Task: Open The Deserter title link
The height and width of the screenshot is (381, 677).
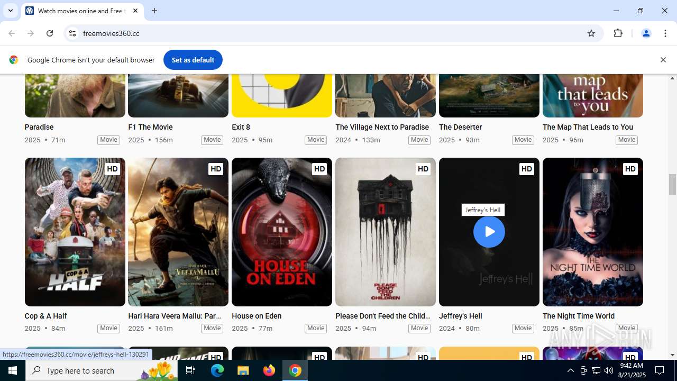Action: click(x=460, y=127)
